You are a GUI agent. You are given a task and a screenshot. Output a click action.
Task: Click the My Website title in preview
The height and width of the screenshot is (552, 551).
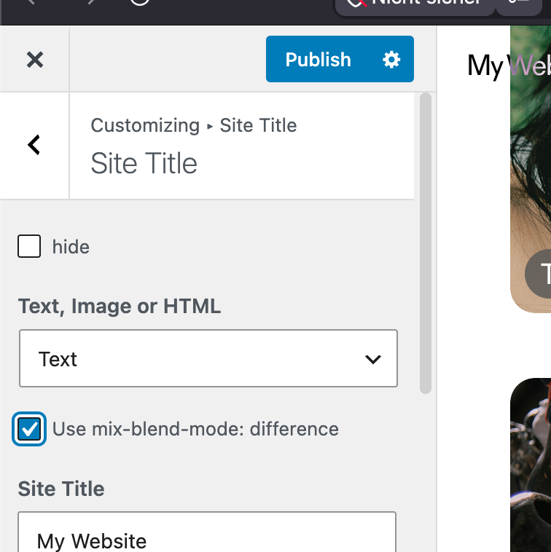coord(509,66)
